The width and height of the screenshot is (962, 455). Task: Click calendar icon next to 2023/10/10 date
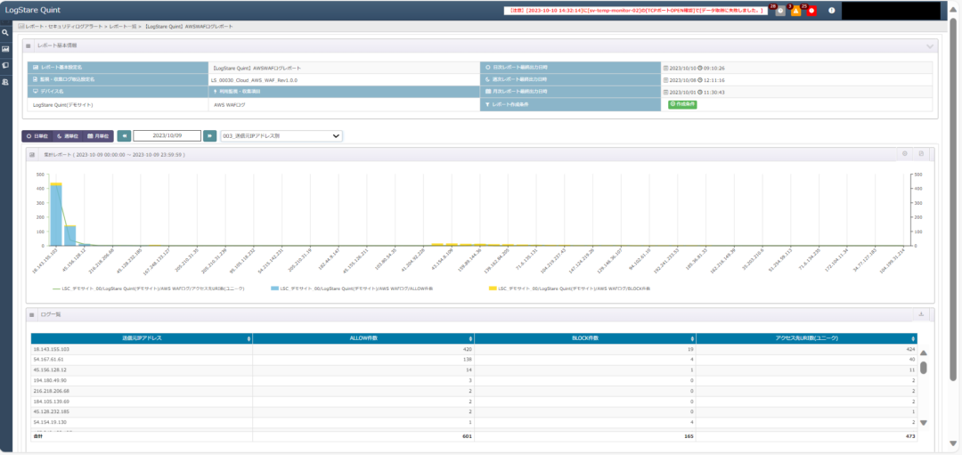(665, 68)
